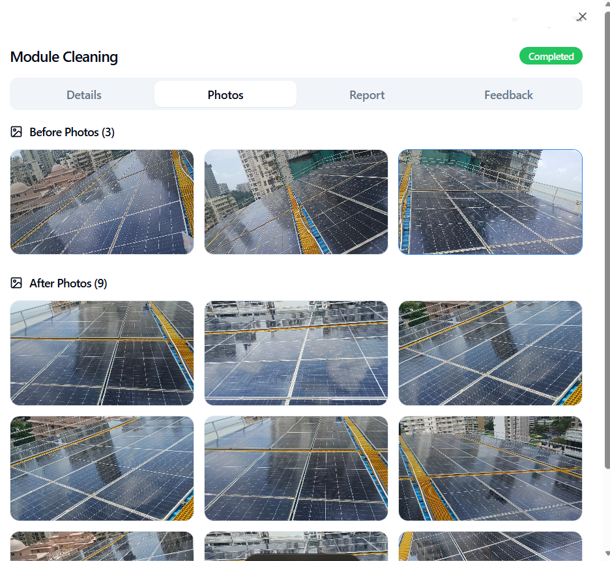Close the Module Cleaning dialog

tap(582, 16)
